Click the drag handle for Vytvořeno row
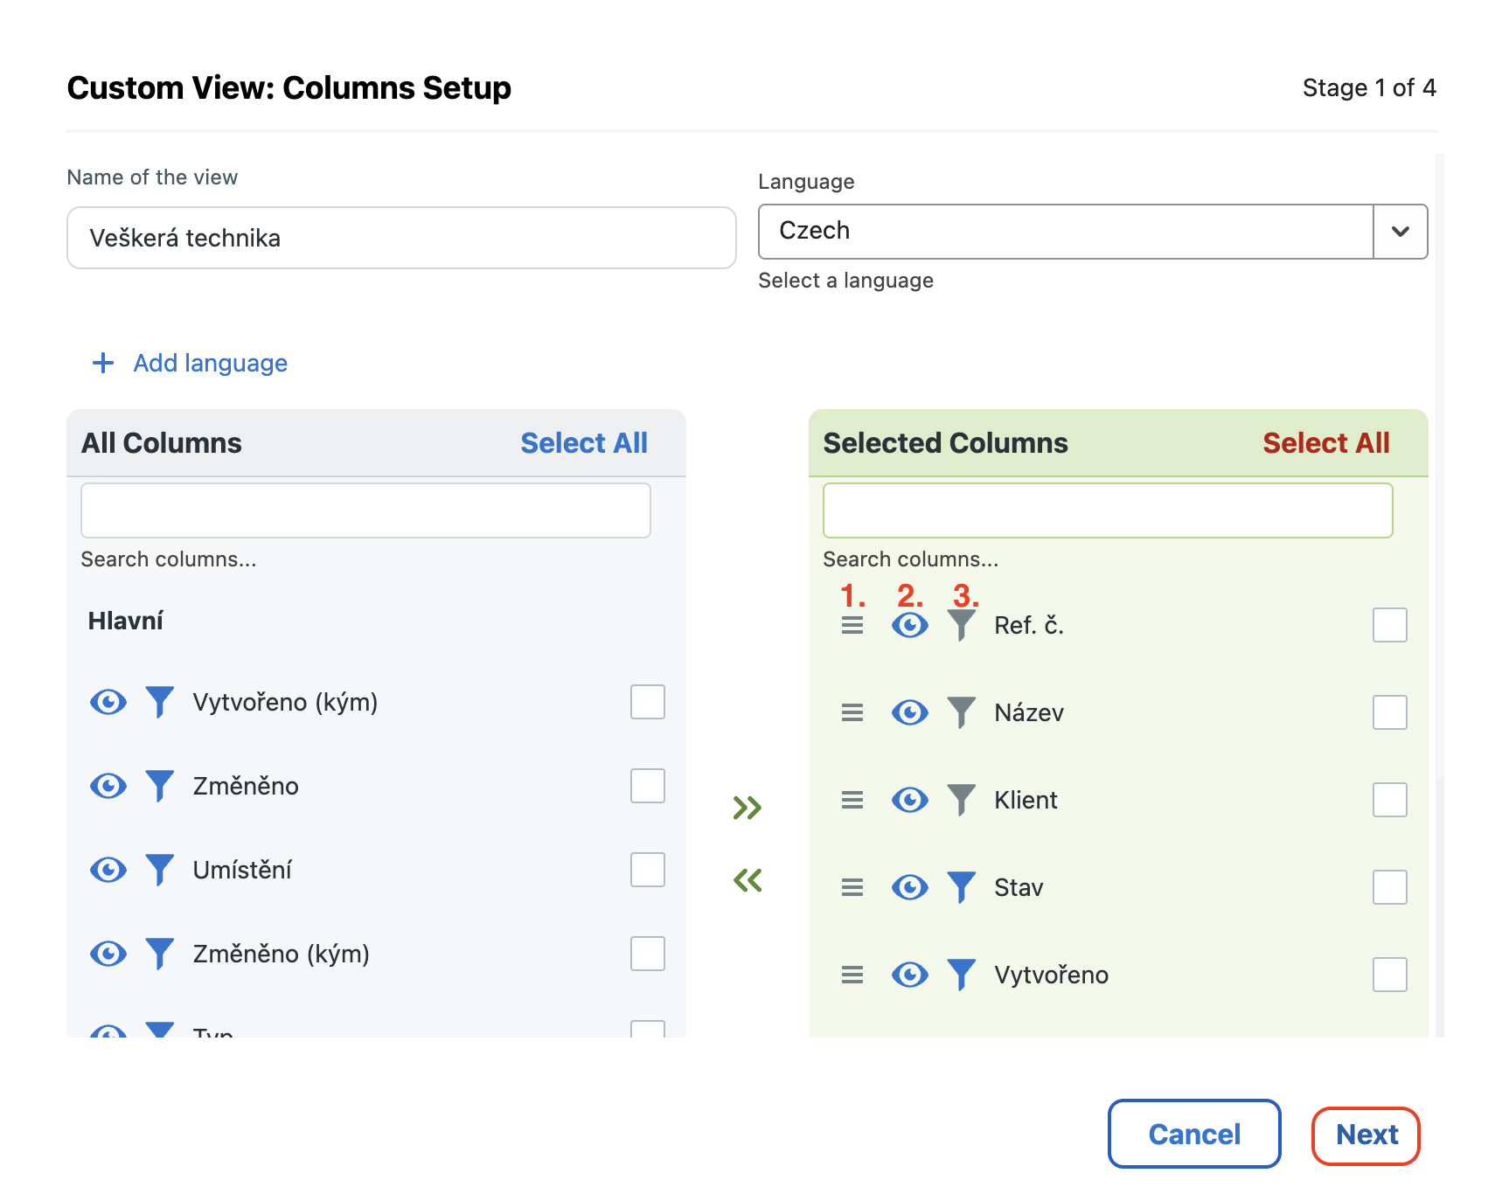This screenshot has height=1201, width=1502. click(x=852, y=975)
